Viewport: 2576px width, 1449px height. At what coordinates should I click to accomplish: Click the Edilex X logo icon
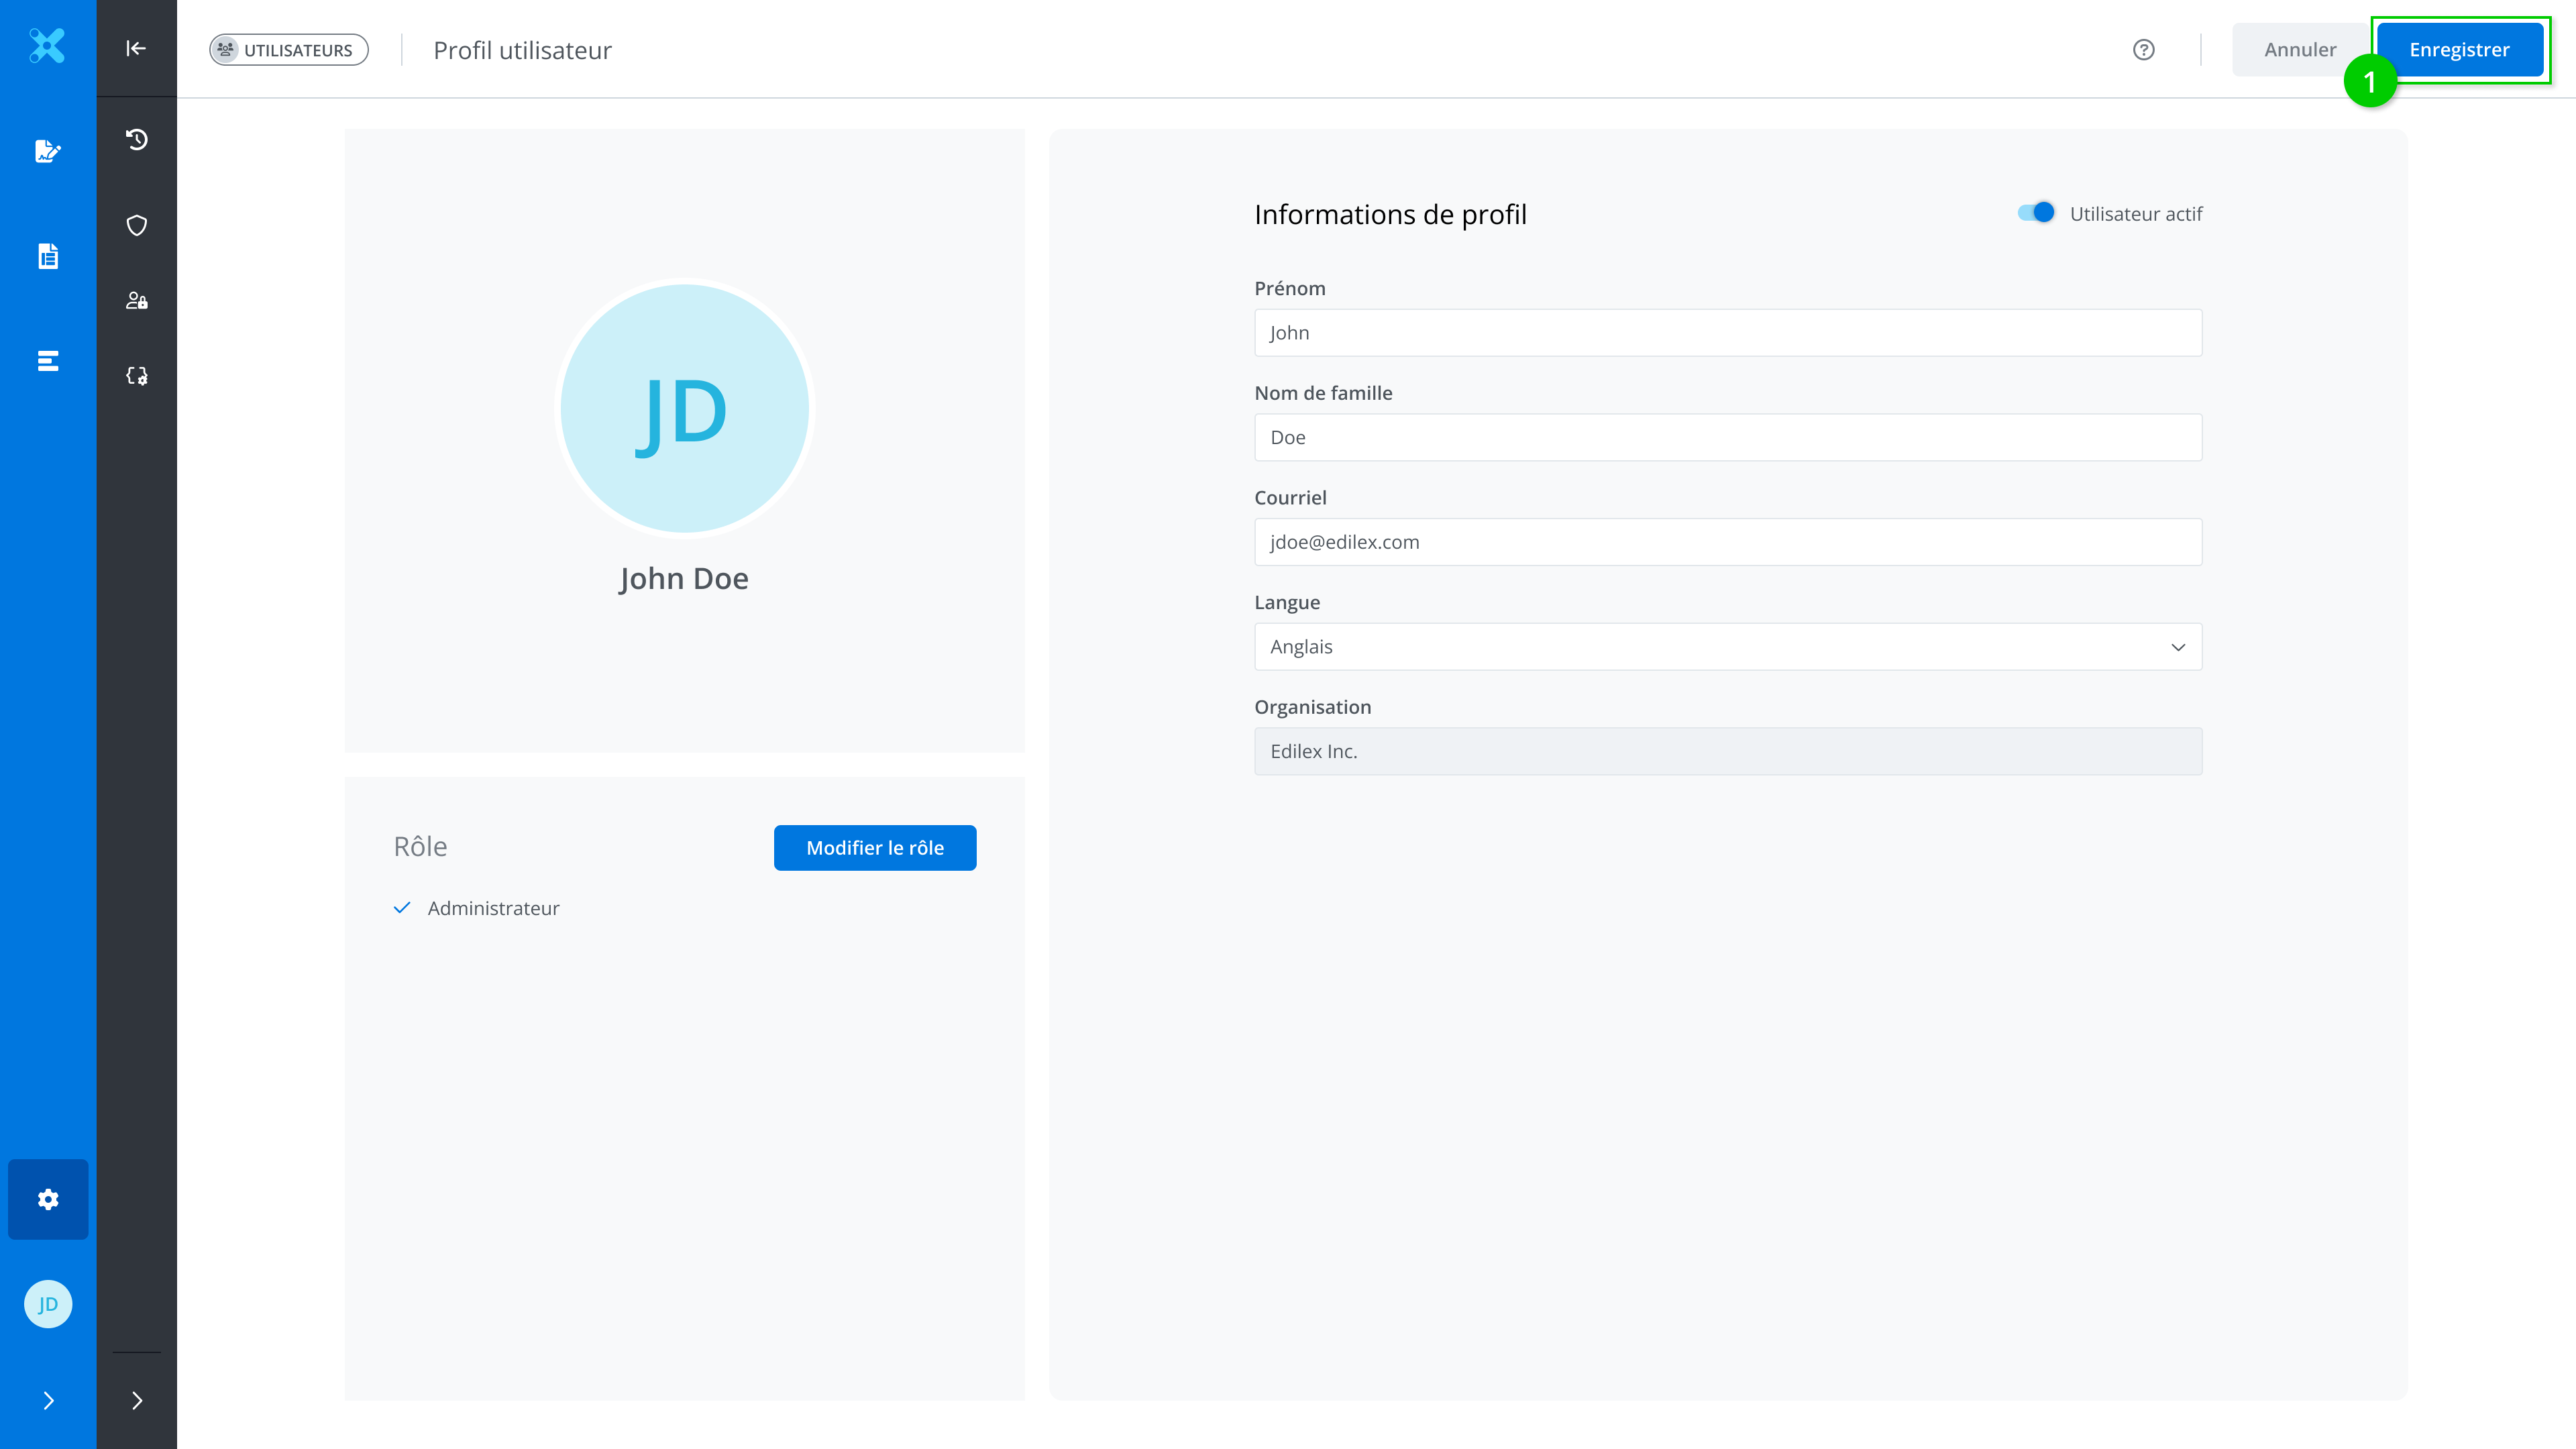coord(47,46)
